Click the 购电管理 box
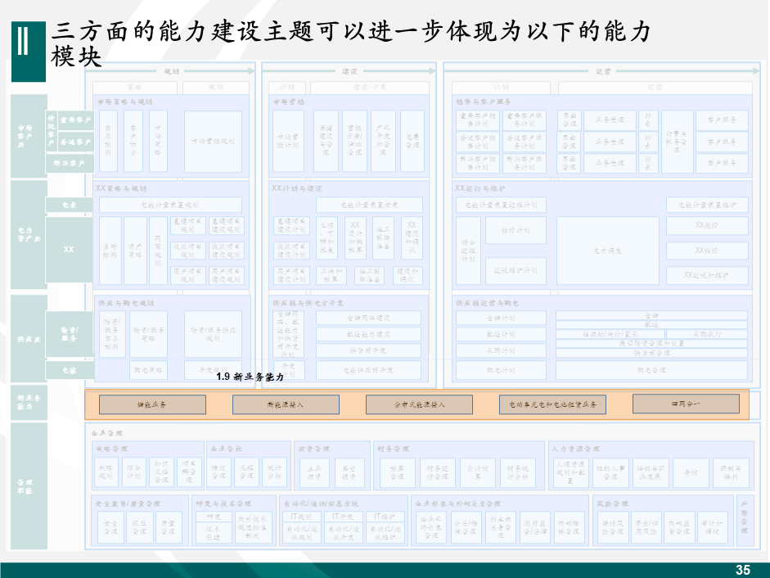770x578 pixels. tap(651, 370)
